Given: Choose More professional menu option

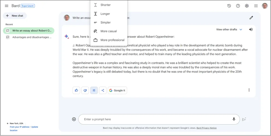Looking at the screenshot, I should pos(112,40).
